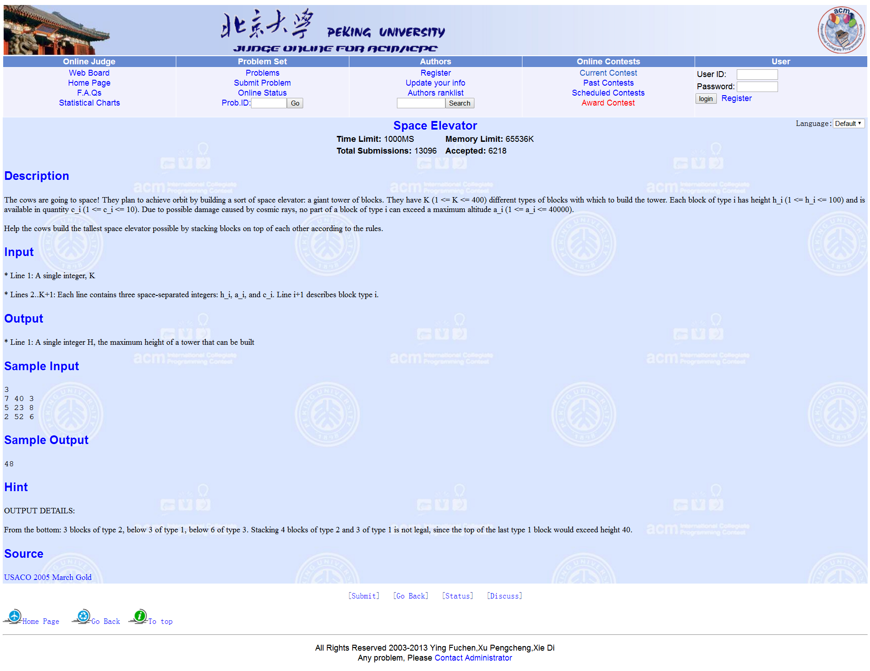Click the Time Limit: 1000MS text
The height and width of the screenshot is (671, 870).
[x=375, y=139]
